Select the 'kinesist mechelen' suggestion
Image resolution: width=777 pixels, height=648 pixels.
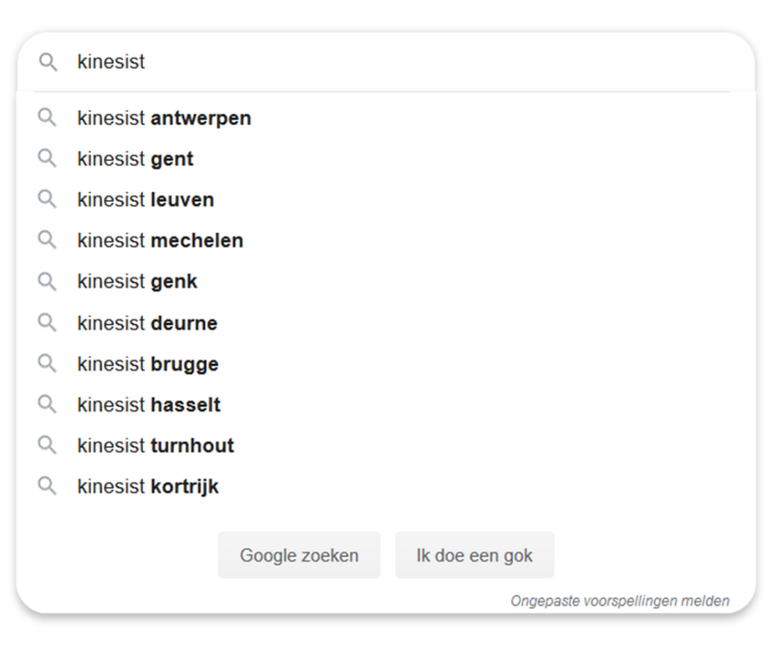pos(160,241)
